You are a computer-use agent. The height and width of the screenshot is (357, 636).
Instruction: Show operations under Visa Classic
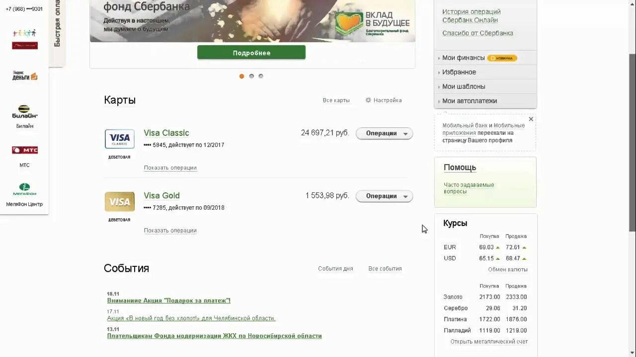(170, 168)
